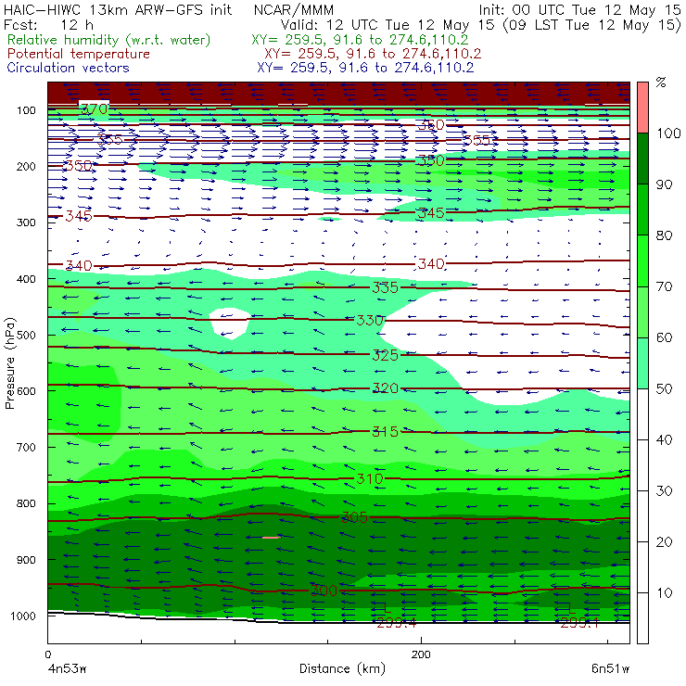
Task: Select the '500' pressure axis tick label
Action: coord(26,336)
